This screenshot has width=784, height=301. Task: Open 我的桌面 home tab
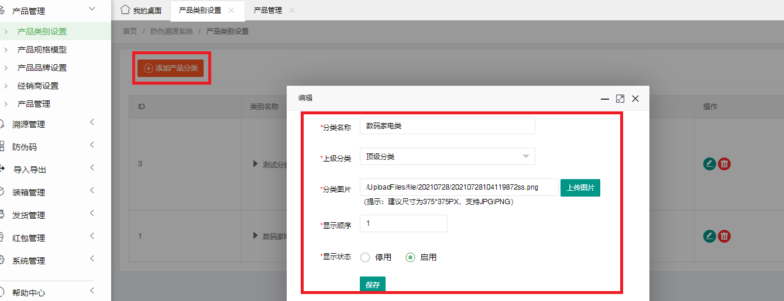click(141, 10)
